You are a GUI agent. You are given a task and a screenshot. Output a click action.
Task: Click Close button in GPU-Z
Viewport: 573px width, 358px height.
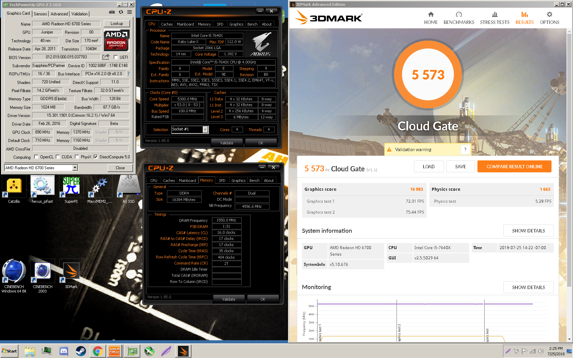120,168
